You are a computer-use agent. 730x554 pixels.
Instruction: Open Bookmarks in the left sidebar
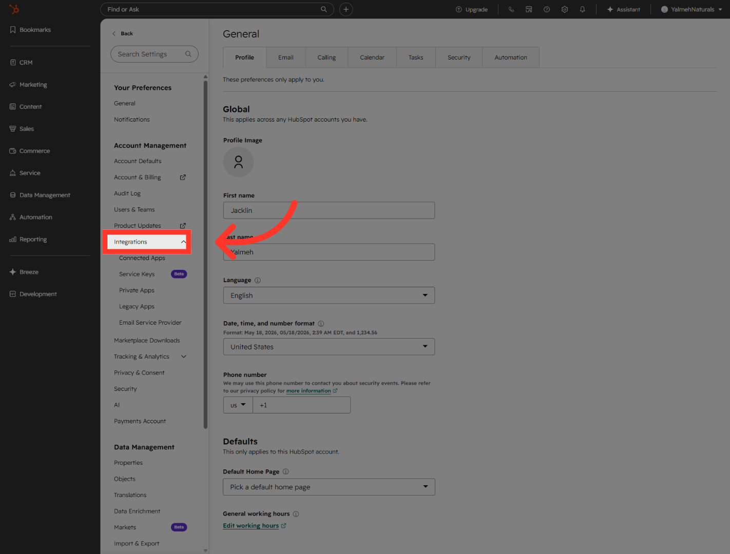[x=30, y=30]
